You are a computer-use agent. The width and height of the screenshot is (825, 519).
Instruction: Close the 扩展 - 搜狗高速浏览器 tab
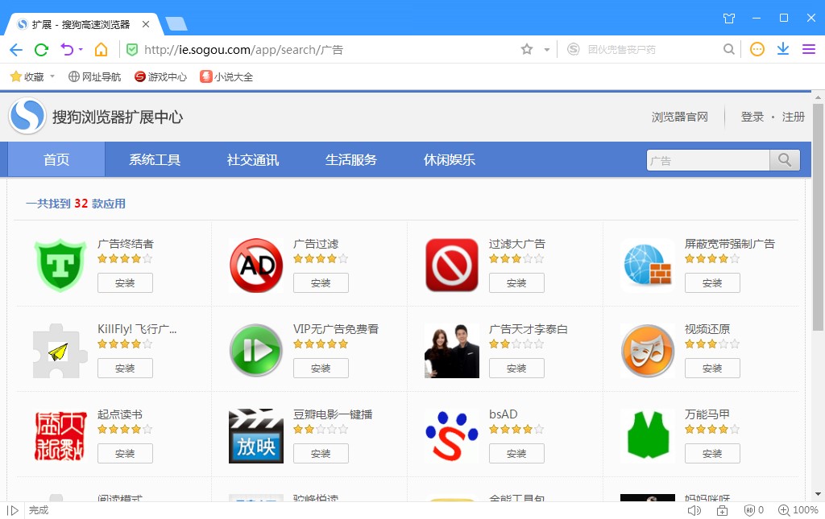coord(146,24)
